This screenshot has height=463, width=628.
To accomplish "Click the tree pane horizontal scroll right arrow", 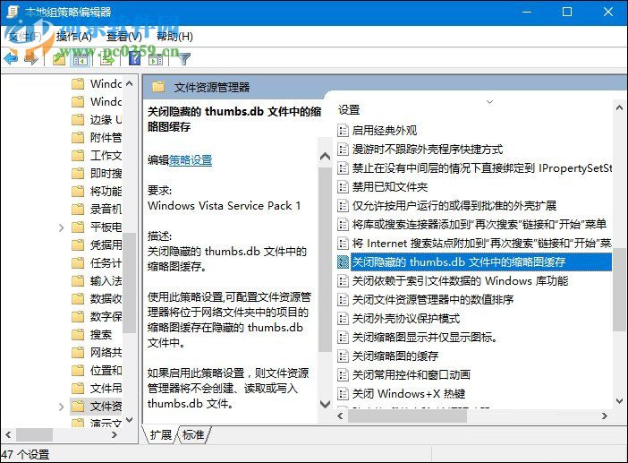I will click(115, 434).
